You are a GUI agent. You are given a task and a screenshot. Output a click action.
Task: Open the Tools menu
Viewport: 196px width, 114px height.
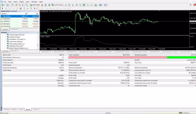point(28,2)
